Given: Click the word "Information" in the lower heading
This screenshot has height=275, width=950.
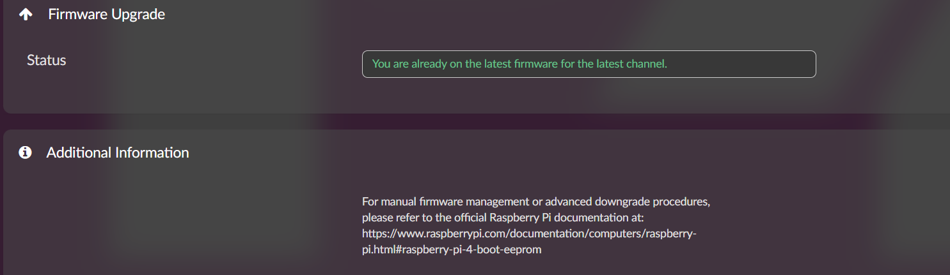Looking at the screenshot, I should 152,152.
